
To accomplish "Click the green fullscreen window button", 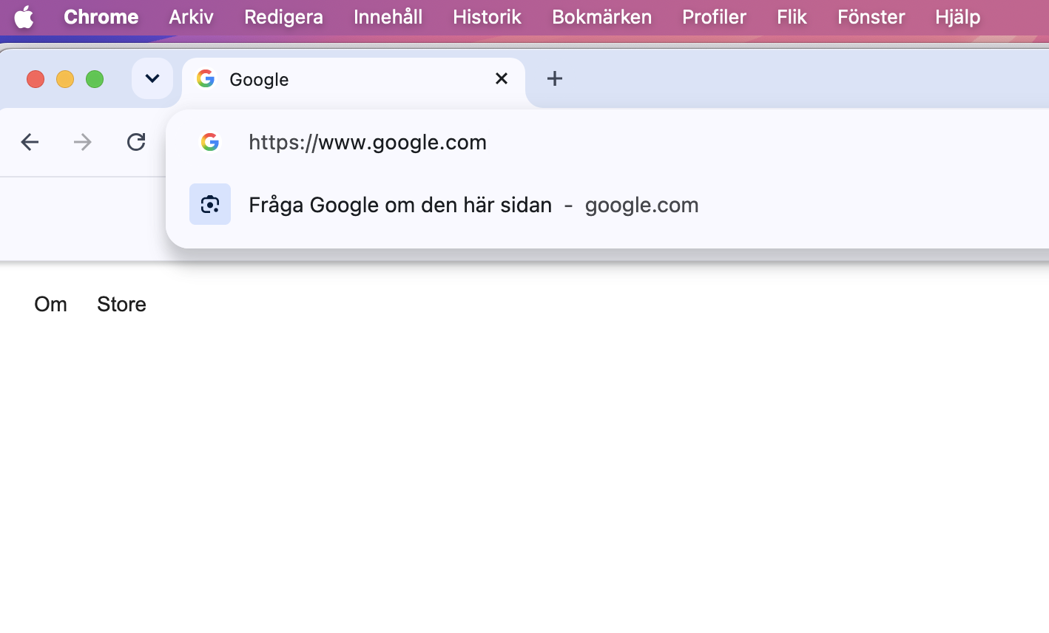I will coord(95,79).
